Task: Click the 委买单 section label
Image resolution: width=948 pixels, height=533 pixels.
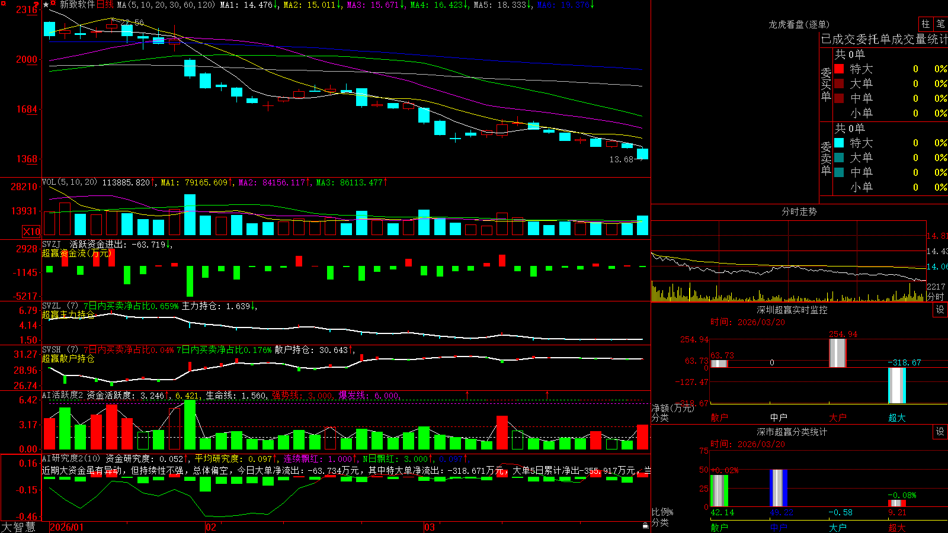Action: 826,84
